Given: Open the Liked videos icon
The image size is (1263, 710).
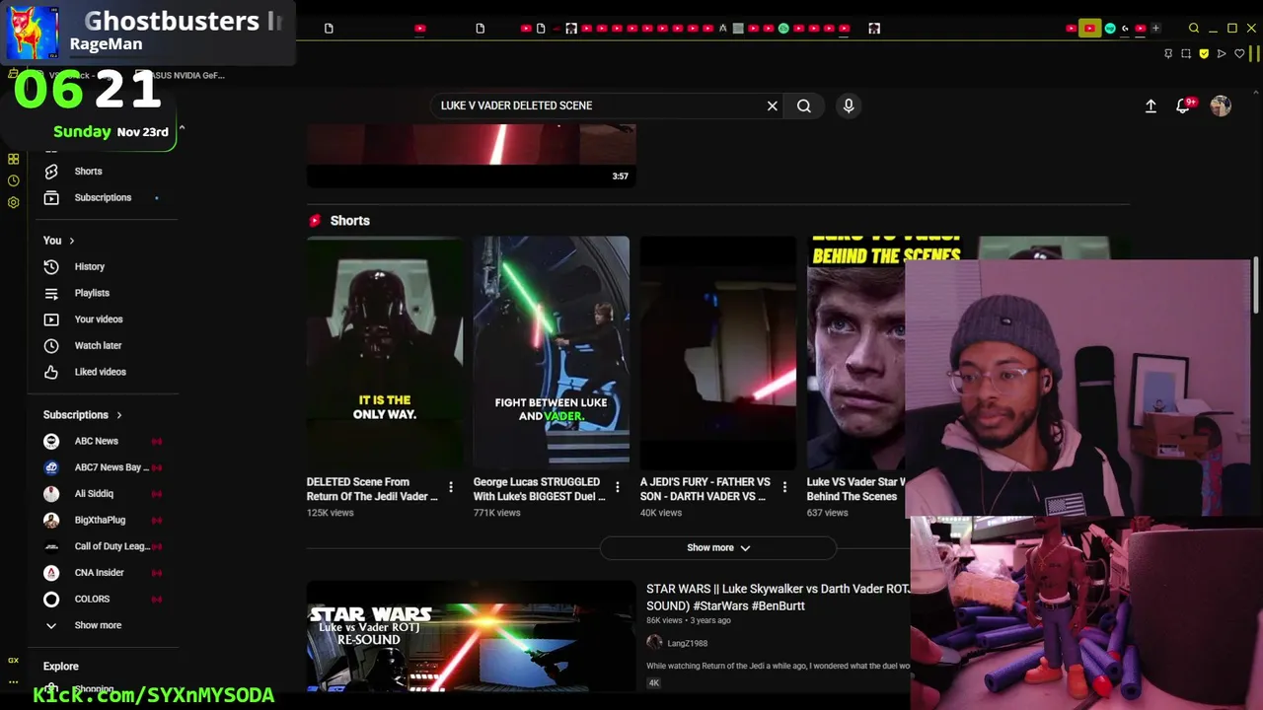Looking at the screenshot, I should point(51,372).
